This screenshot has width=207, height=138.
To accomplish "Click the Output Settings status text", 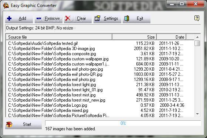I will 40,28.
